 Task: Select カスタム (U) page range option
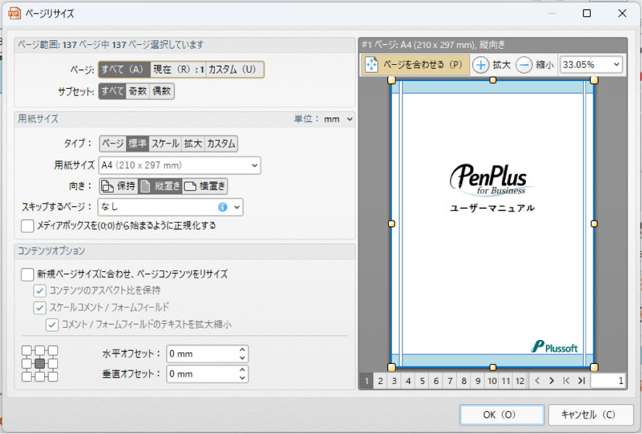pyautogui.click(x=234, y=69)
